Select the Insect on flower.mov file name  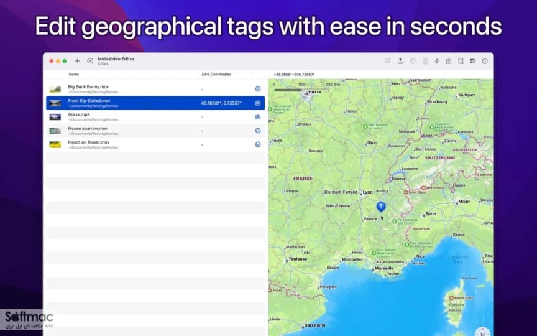point(89,142)
